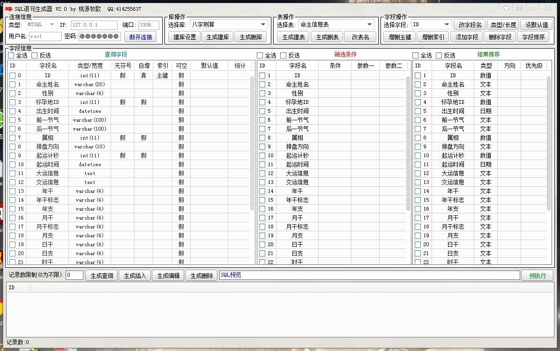This screenshot has height=351, width=560.
Task: Check row 3 性别 in 筛选条件 list
Action: point(262,93)
